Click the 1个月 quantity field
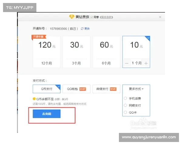Image resolution: width=182 pixels, height=145 pixels. click(136, 63)
